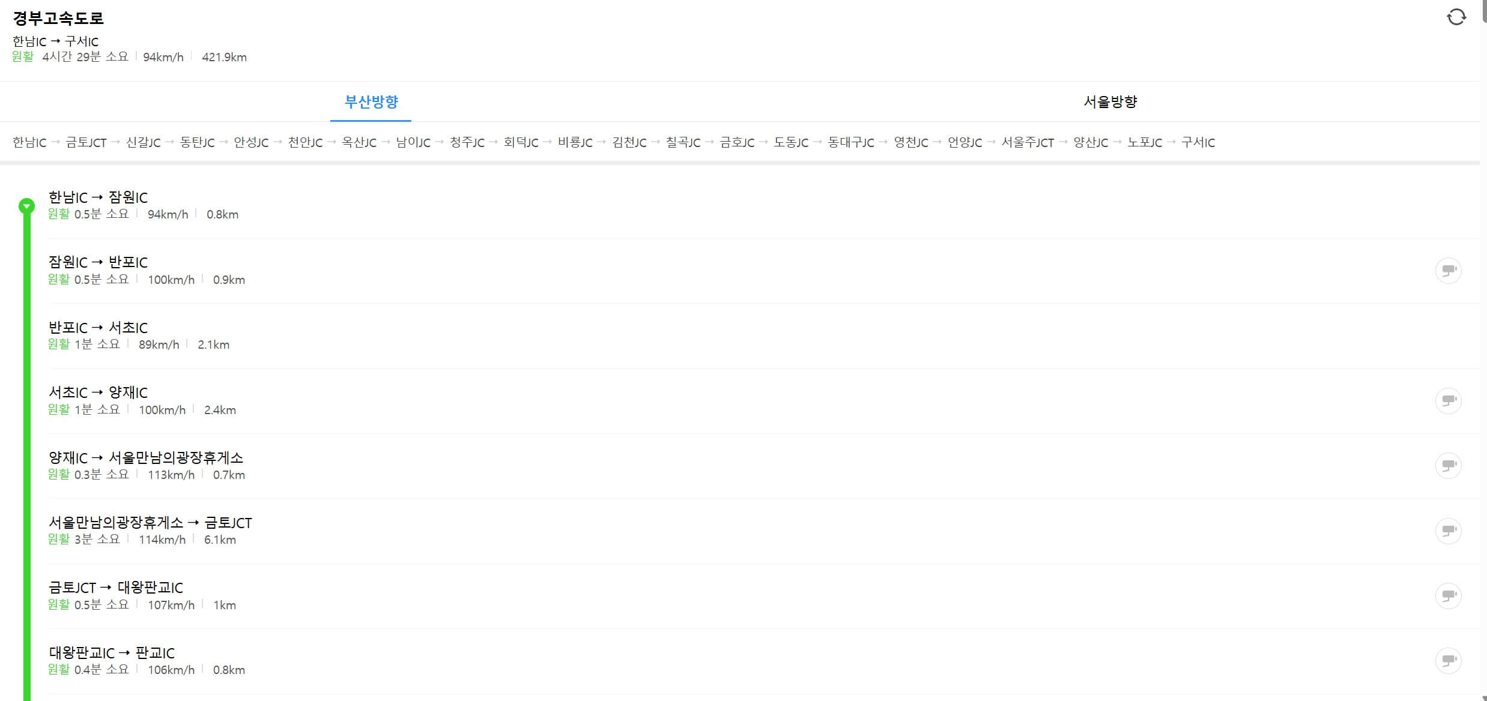Open CCTV camera for 대왕판교IC → 판교IC

[x=1448, y=661]
